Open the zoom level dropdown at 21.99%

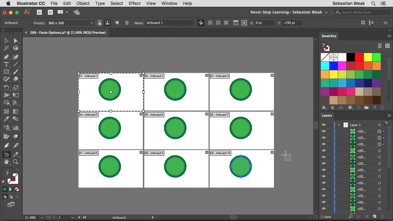click(x=42, y=217)
